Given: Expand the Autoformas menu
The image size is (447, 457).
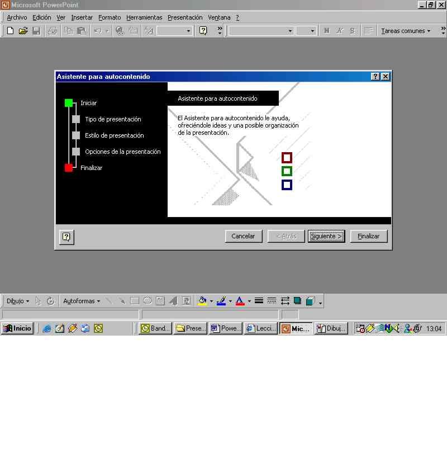Looking at the screenshot, I should tap(82, 301).
